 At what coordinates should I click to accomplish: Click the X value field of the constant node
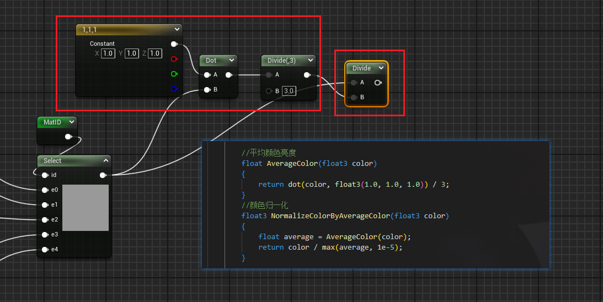pos(108,53)
